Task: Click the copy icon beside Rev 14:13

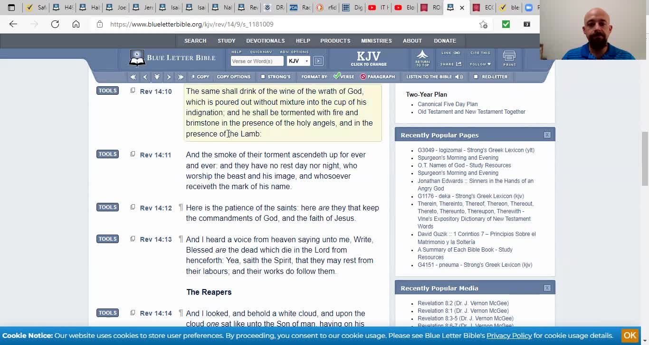Action: click(x=133, y=239)
